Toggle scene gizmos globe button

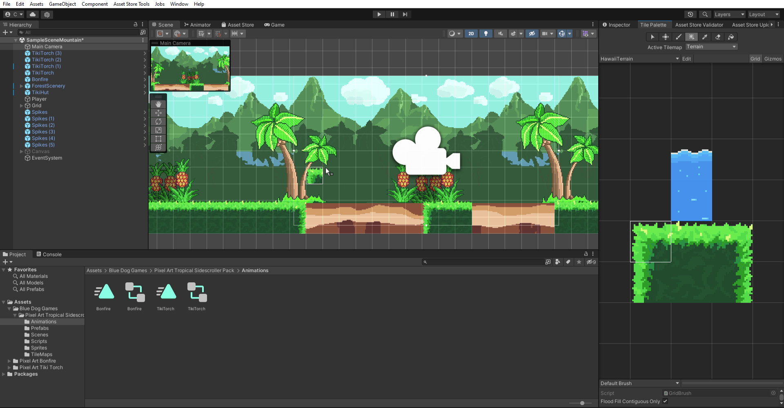pos(562,33)
